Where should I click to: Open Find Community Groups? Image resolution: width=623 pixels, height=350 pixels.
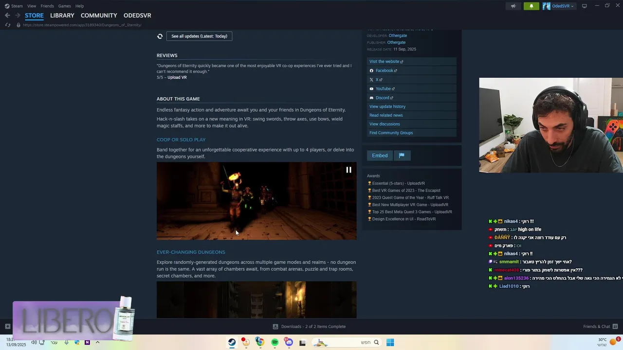(412, 133)
